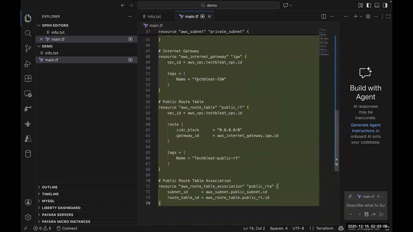
Task: Open Explorer more actions ellipsis menu
Action: pyautogui.click(x=130, y=16)
